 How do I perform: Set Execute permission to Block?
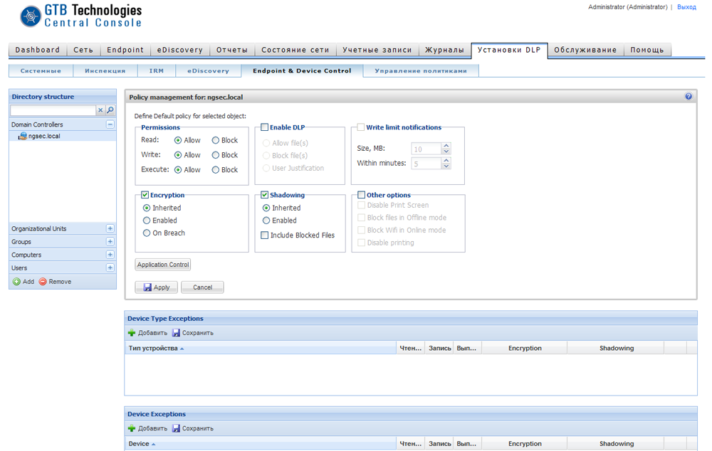point(216,170)
